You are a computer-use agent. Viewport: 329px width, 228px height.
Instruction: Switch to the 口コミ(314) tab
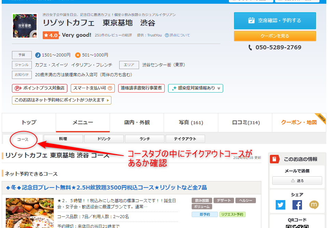[x=245, y=123]
